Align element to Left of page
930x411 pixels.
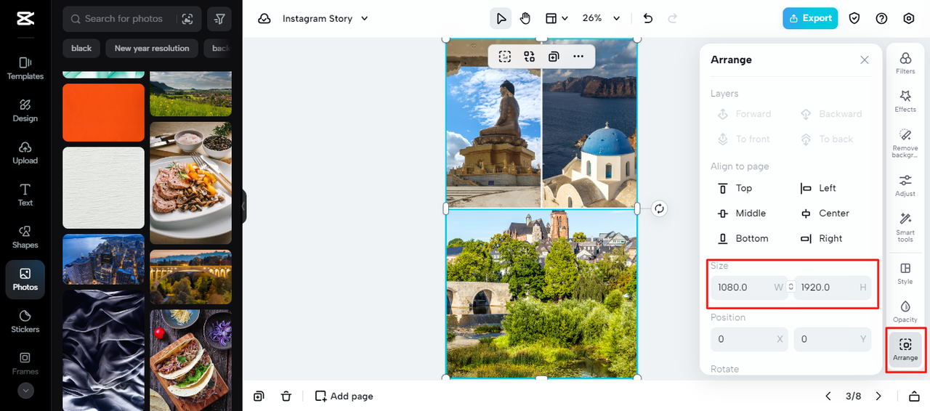818,188
